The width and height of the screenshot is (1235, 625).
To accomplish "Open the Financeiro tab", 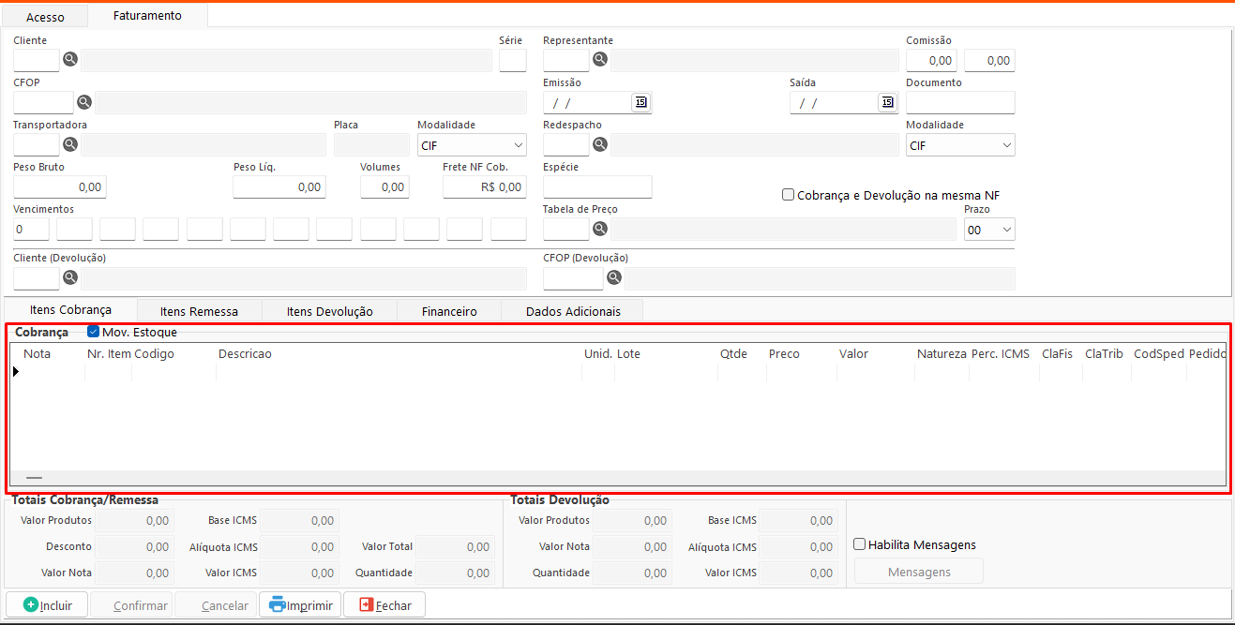I will tap(449, 311).
